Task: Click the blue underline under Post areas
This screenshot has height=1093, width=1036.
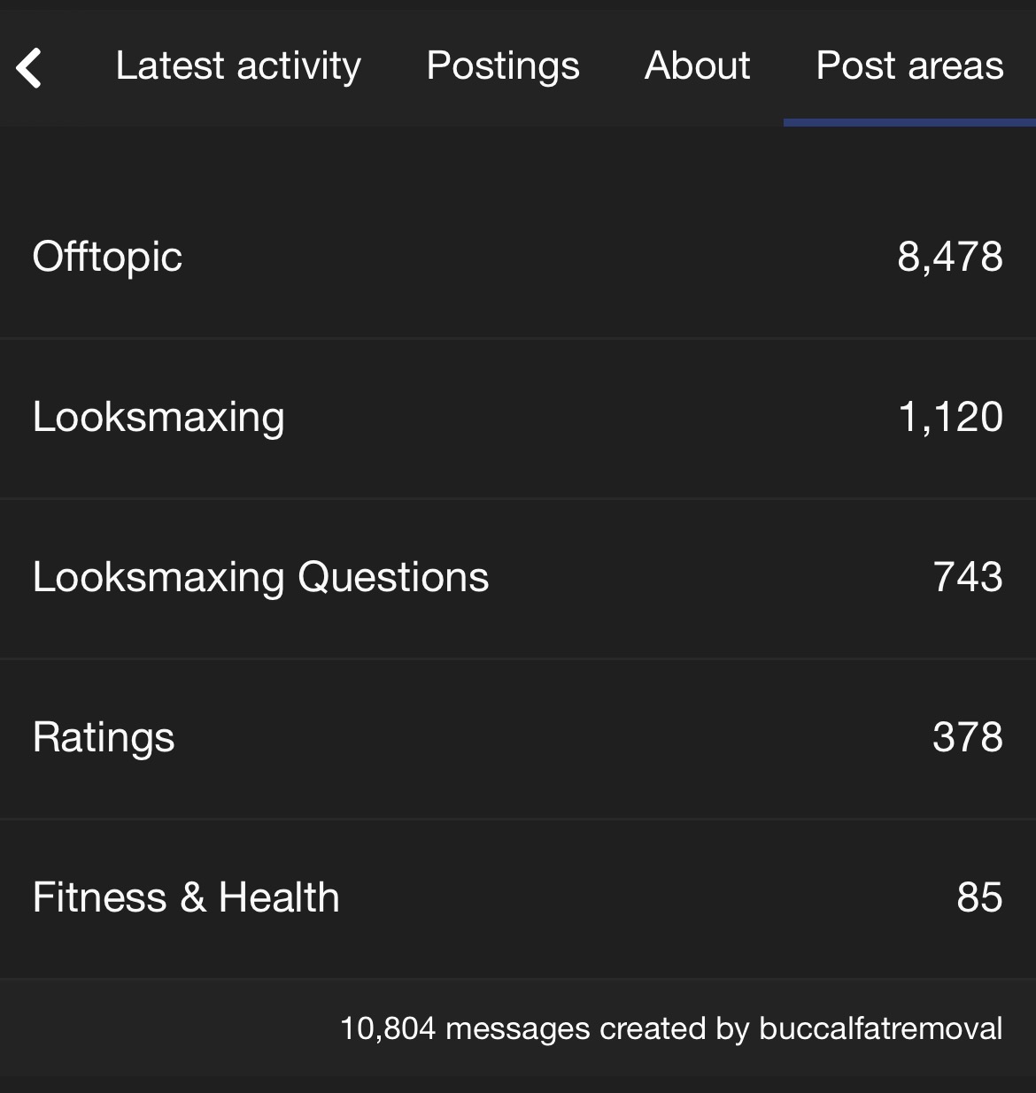Action: 909,122
